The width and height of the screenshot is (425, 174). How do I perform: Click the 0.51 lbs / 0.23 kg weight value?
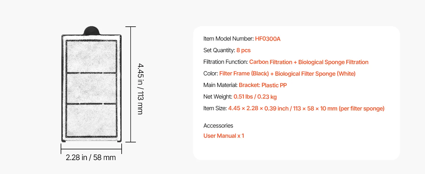point(255,97)
